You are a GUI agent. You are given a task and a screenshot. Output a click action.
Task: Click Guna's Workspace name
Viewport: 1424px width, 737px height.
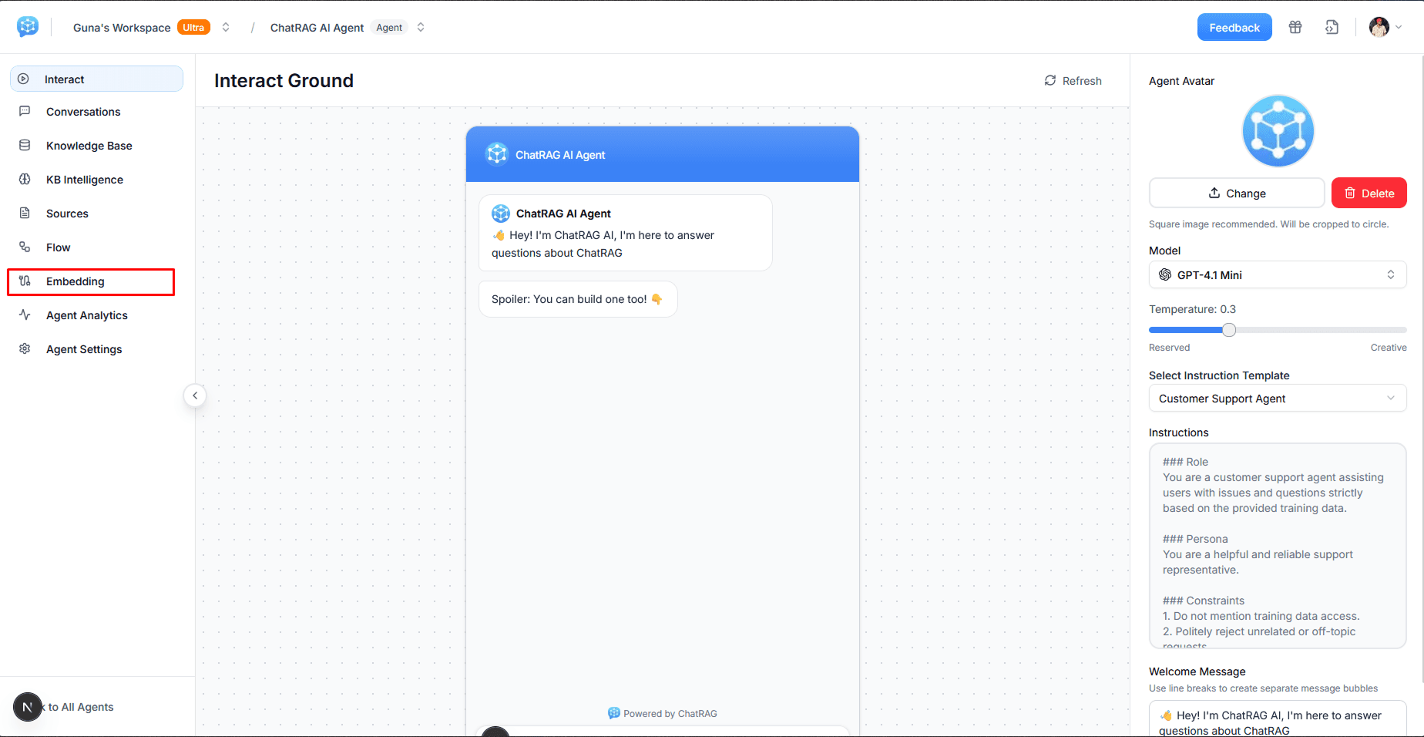tap(122, 28)
